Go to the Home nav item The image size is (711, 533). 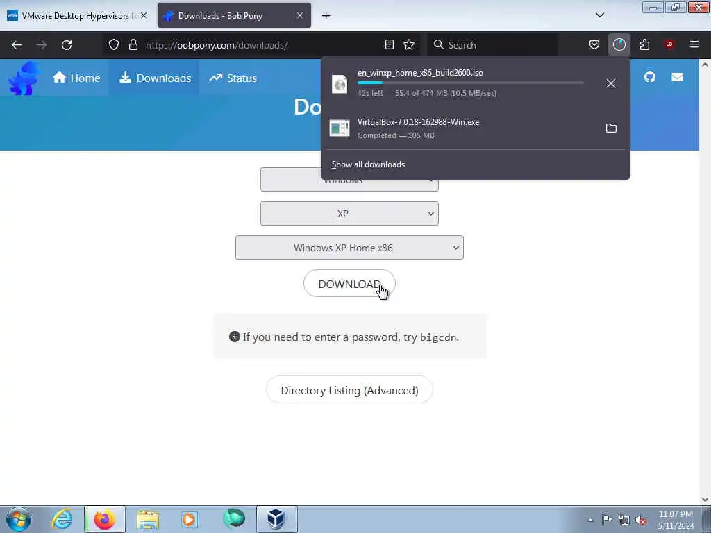tap(76, 78)
